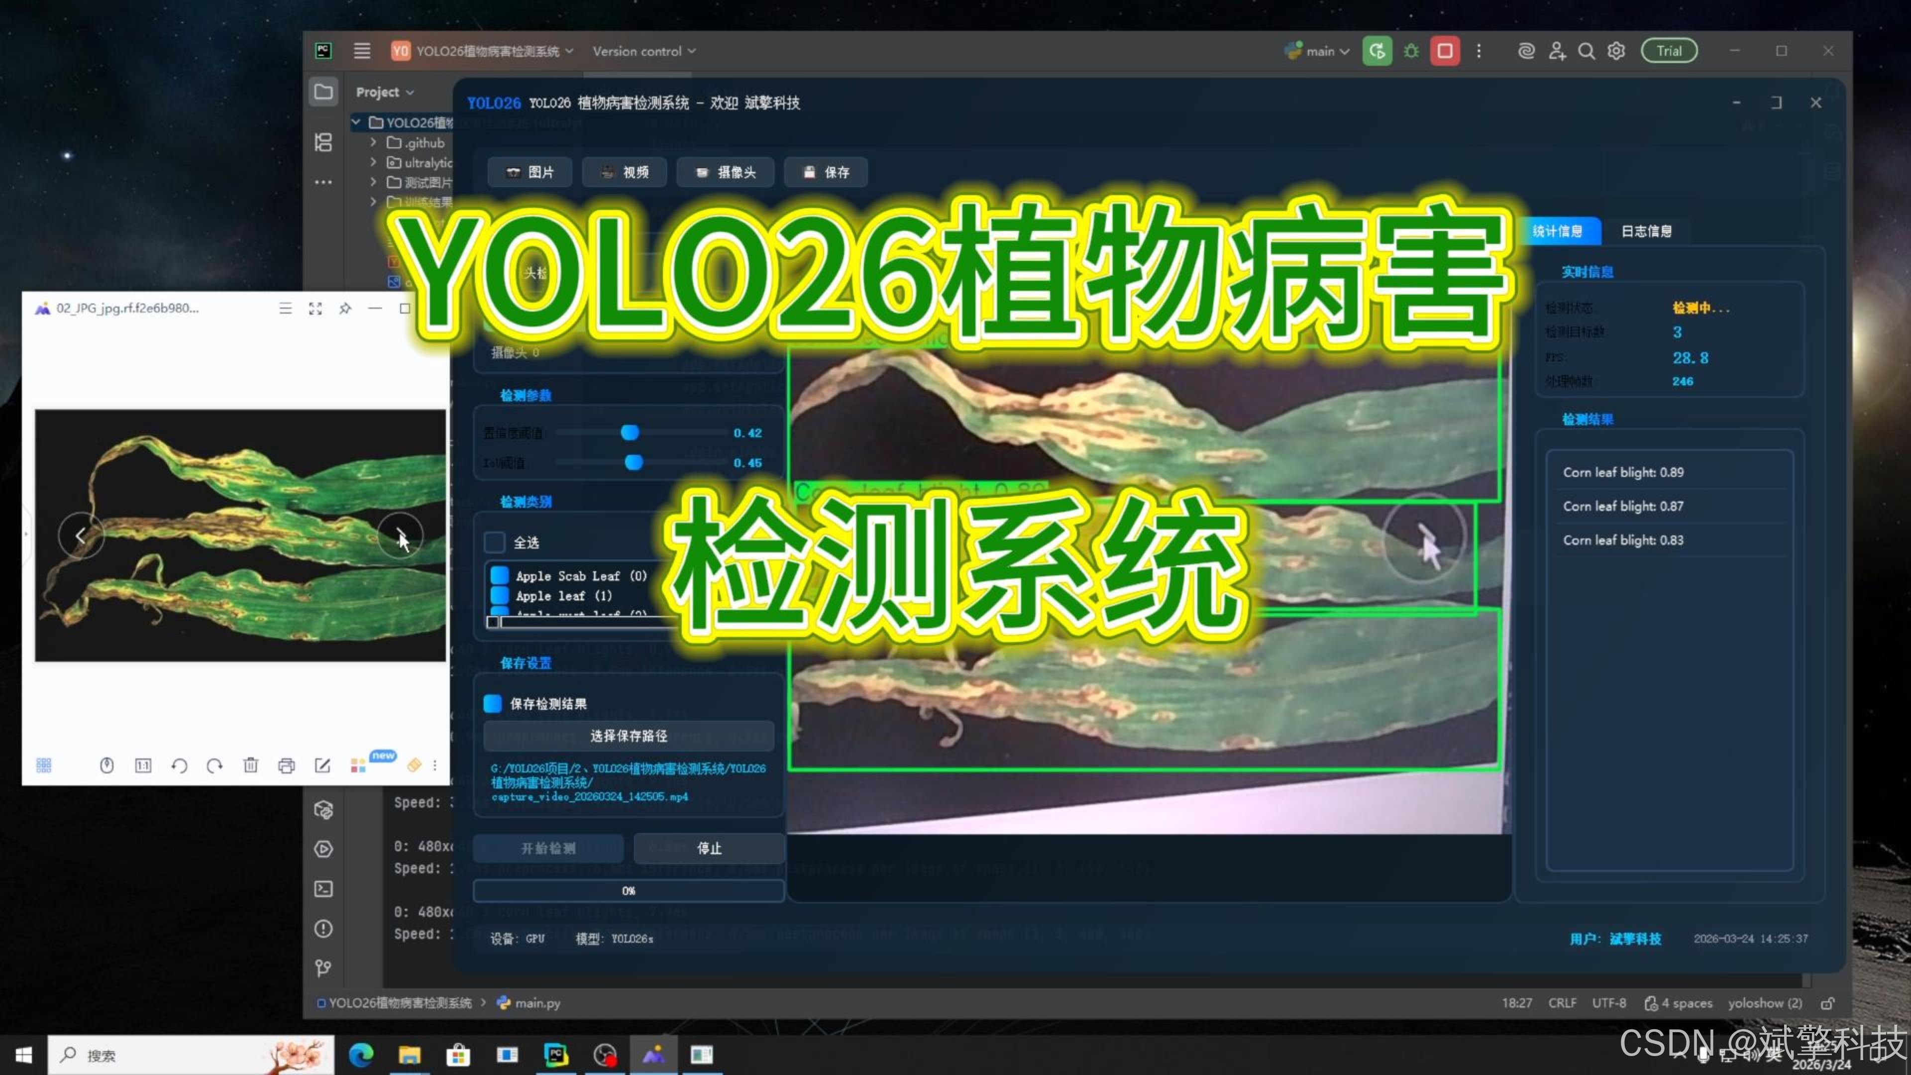
Task: Expand the 测试图片 folder in project tree
Action: click(x=373, y=182)
